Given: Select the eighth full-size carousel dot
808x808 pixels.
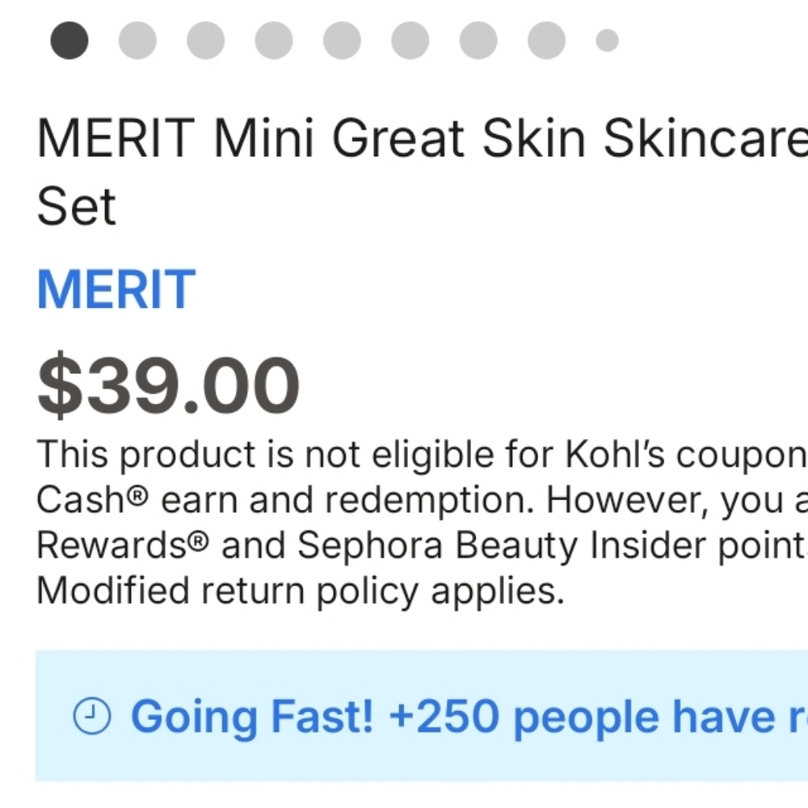Looking at the screenshot, I should pos(546,40).
